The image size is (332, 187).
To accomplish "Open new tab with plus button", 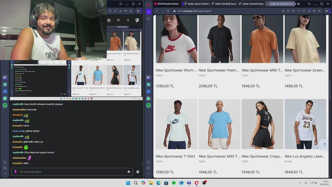I will click(298, 4).
